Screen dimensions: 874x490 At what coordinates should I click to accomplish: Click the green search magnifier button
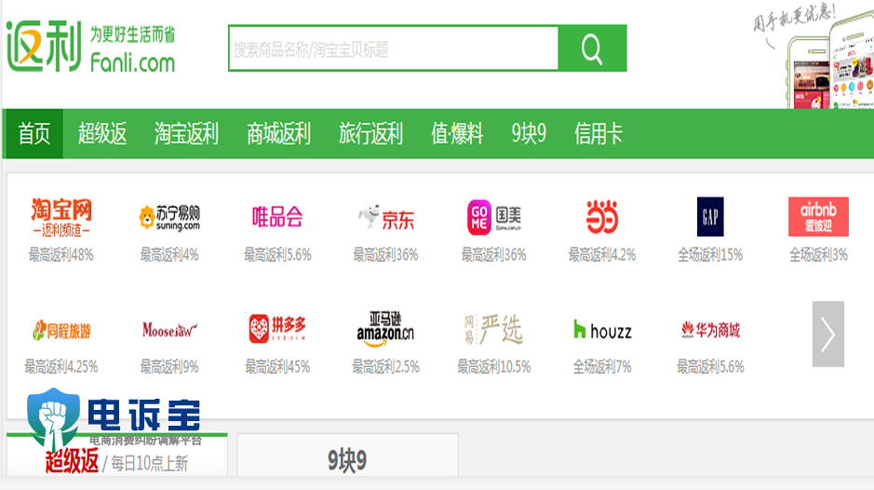592,48
